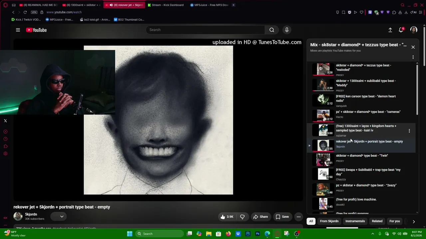
Task: Select the All filter chip
Action: pos(311,221)
